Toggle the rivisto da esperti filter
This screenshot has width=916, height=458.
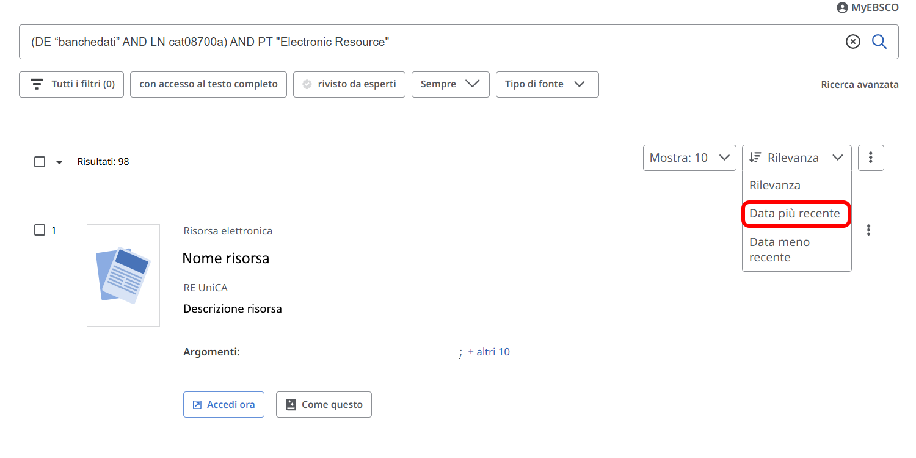pos(349,84)
